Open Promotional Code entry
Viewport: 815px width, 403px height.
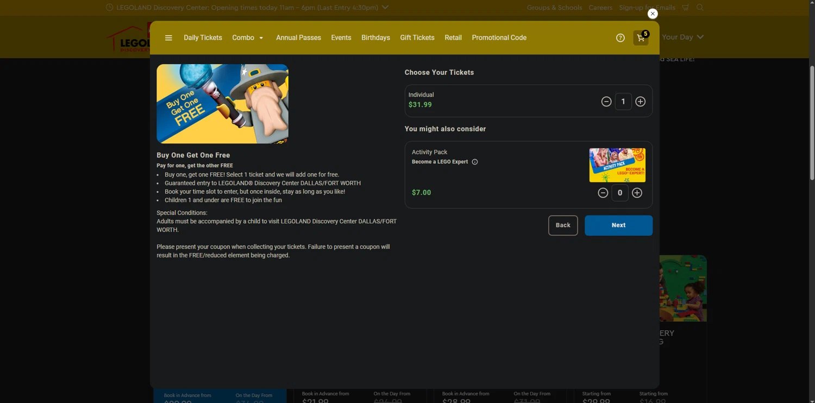499,38
